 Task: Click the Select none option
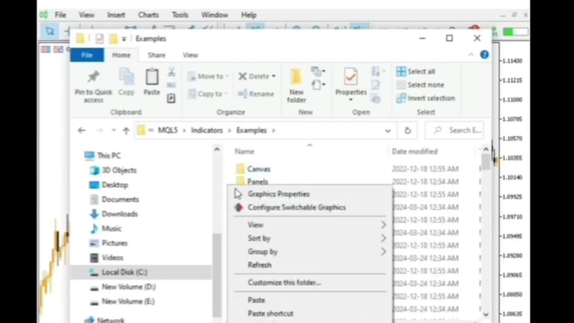420,85
